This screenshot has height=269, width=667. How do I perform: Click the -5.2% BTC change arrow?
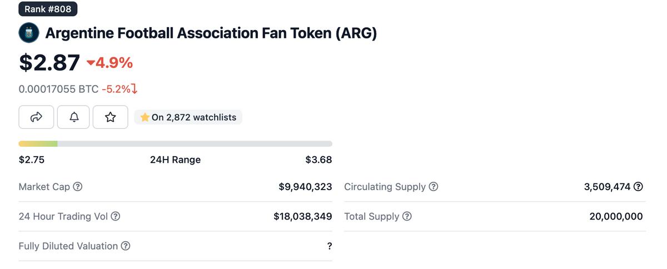(x=134, y=89)
